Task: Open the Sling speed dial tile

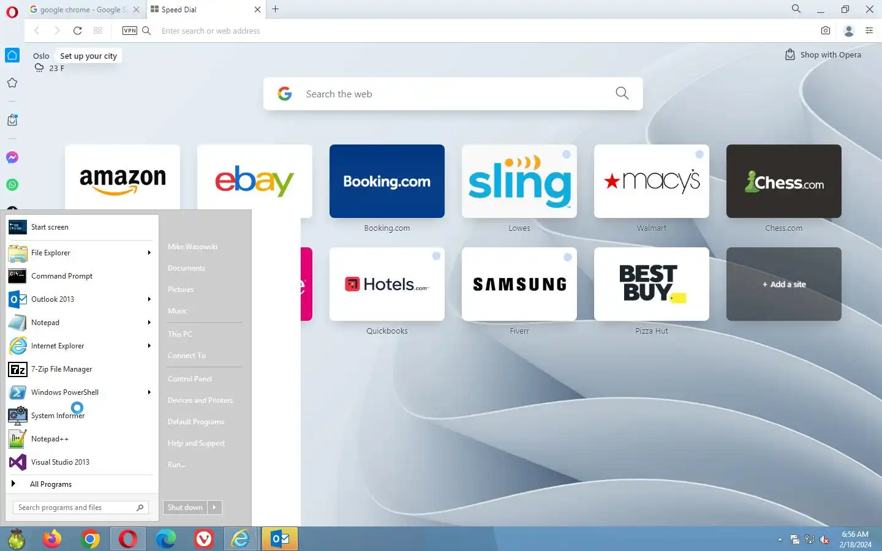Action: point(519,181)
